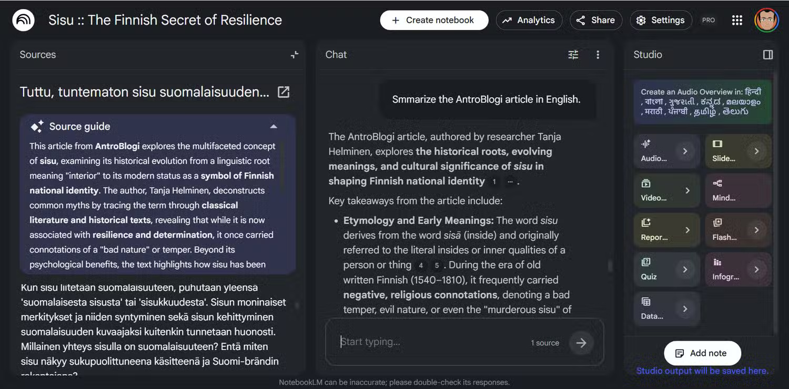
Task: Click the NotebookLM logo
Action: tap(23, 21)
